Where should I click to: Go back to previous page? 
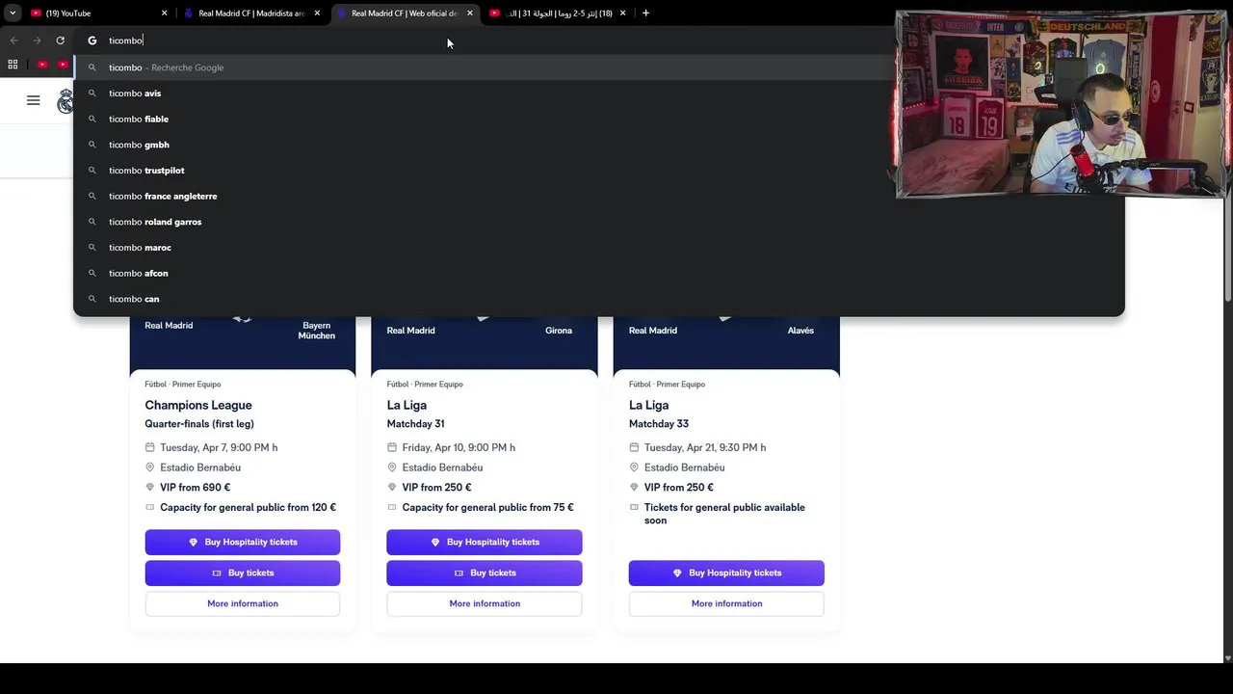coord(13,40)
